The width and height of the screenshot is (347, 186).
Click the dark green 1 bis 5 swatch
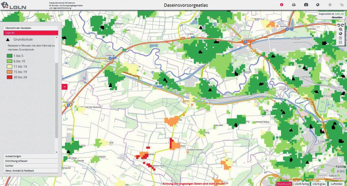[10, 55]
